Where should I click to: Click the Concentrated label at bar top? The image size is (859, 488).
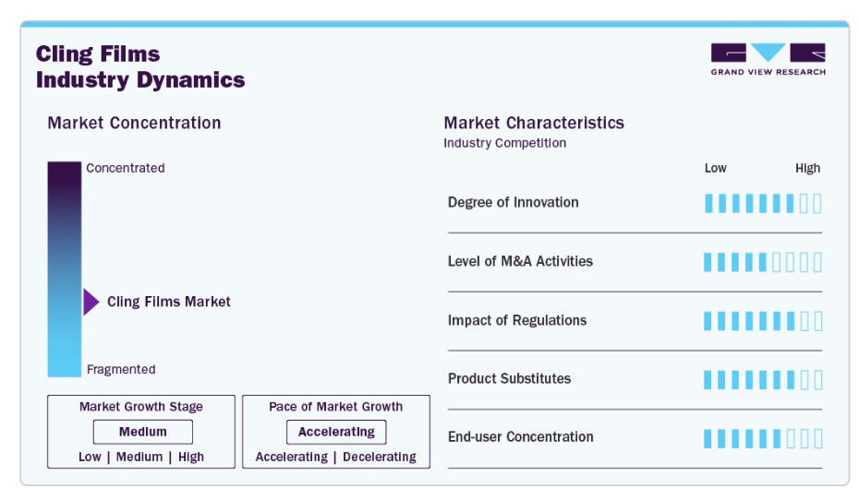tap(126, 168)
